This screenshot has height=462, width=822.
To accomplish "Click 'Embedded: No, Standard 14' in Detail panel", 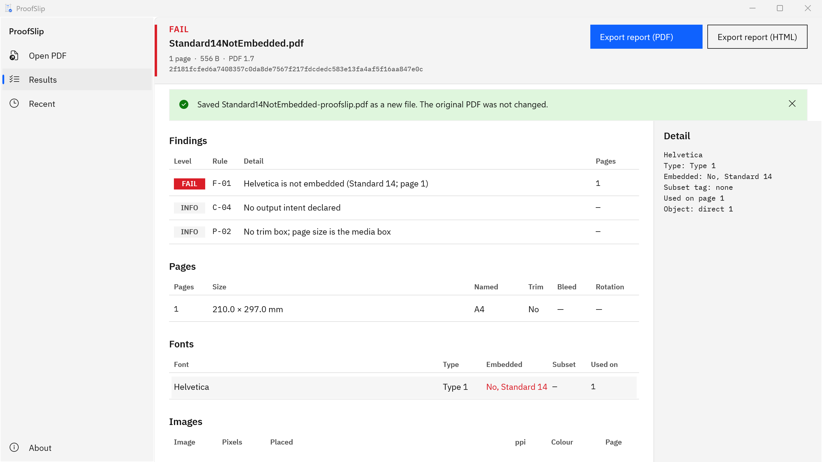I will [x=718, y=177].
